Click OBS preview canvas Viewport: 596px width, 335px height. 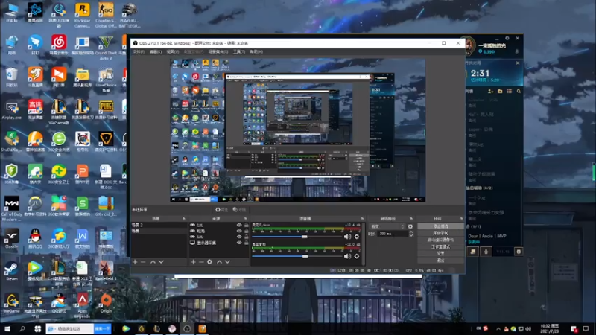(297, 130)
